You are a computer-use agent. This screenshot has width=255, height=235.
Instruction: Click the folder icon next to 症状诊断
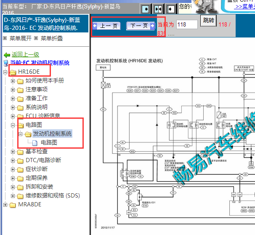(x=20, y=170)
